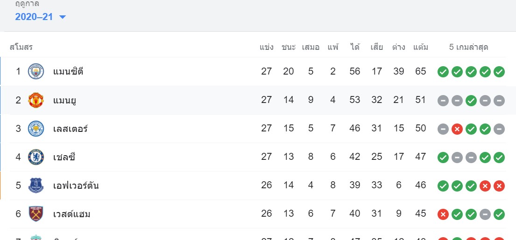
Task: Click the dropdown arrow beside 2020–21
Action: pyautogui.click(x=63, y=17)
